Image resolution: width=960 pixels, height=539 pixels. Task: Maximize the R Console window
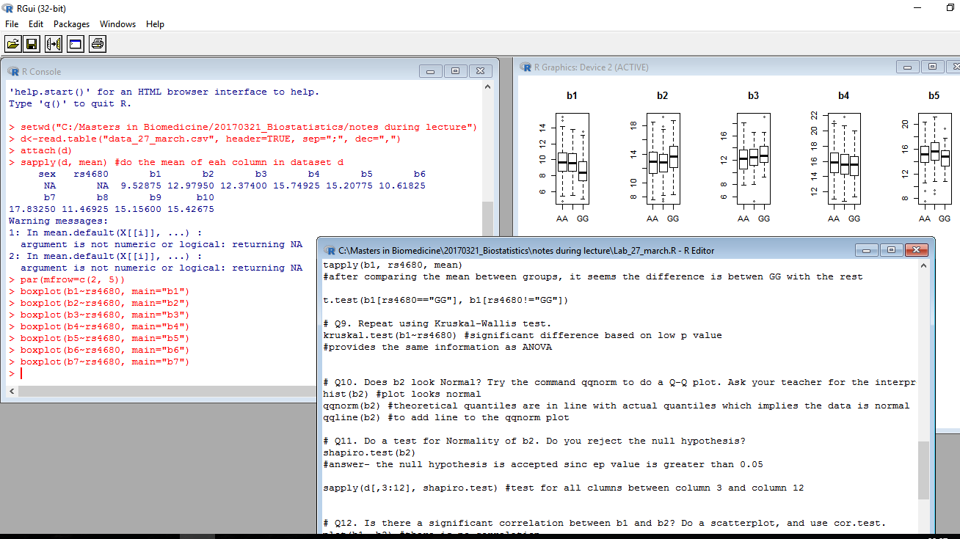(x=455, y=71)
